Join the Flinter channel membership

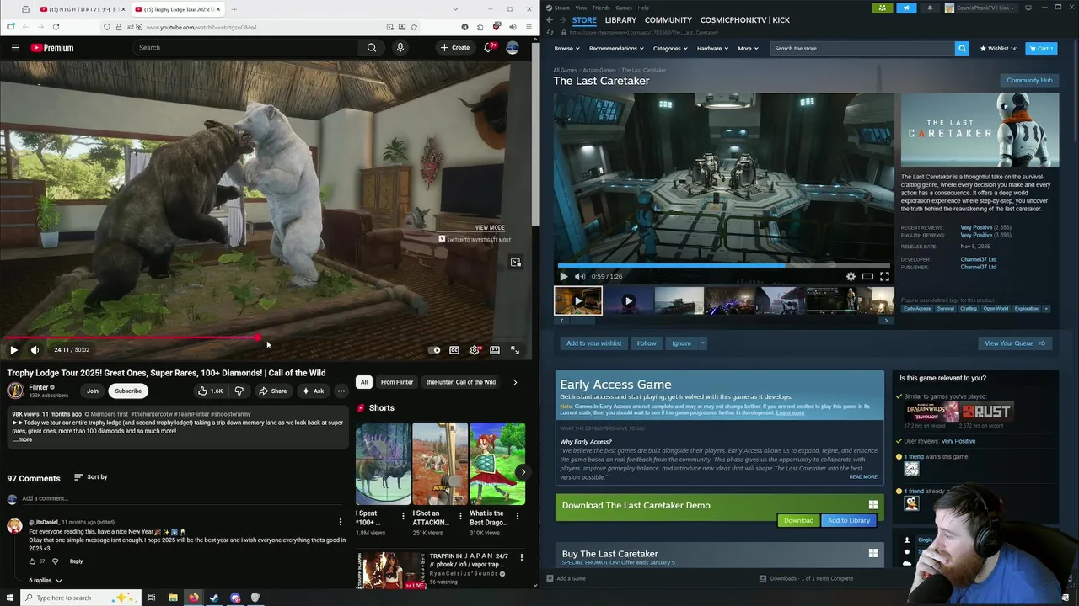tap(92, 391)
